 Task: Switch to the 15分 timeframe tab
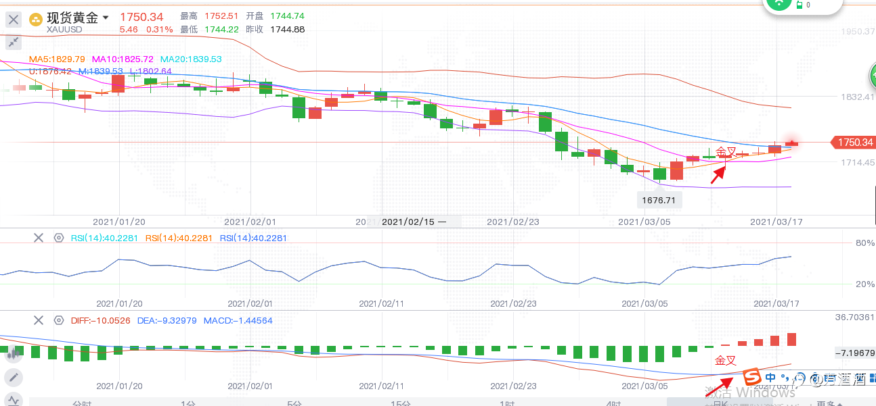[x=400, y=403]
